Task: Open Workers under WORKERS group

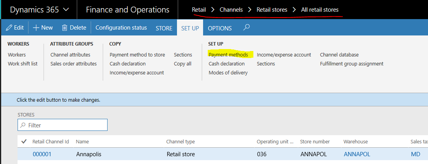Action: 17,55
